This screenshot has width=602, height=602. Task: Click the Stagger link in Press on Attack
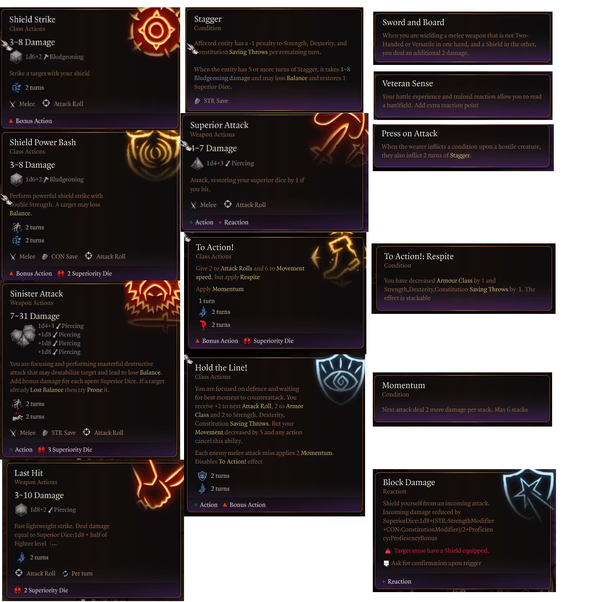pos(460,155)
